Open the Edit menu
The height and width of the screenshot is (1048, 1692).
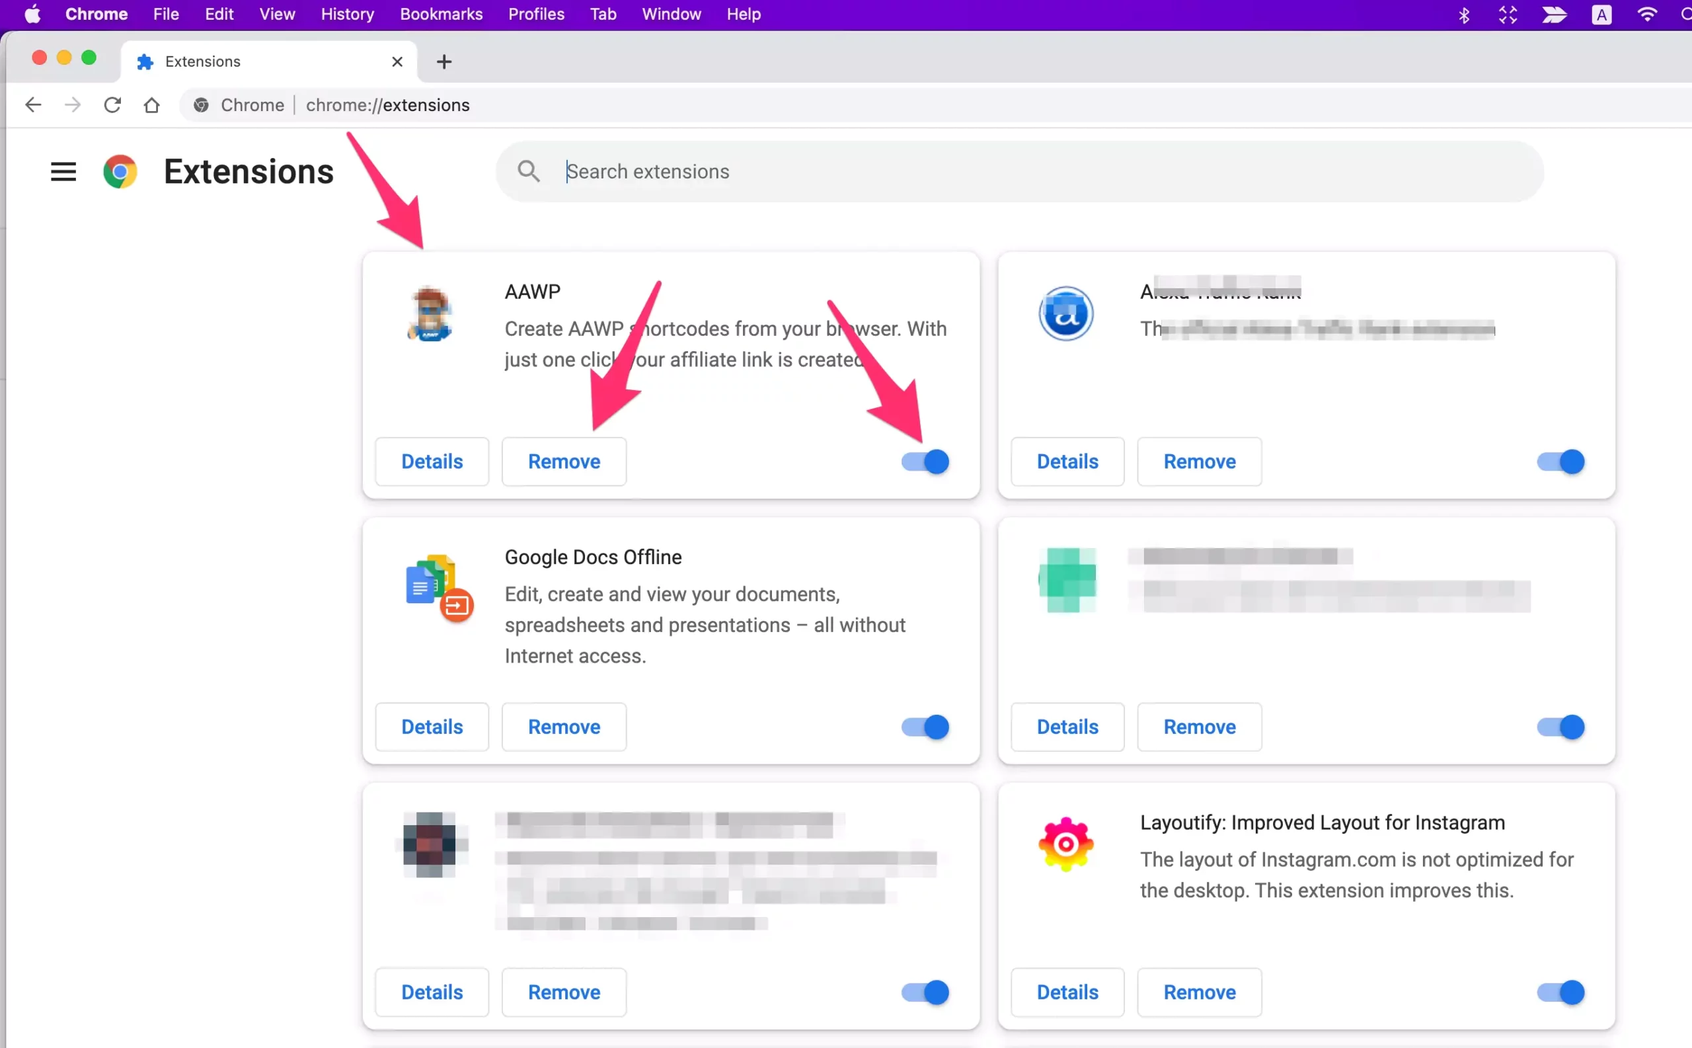pos(219,15)
